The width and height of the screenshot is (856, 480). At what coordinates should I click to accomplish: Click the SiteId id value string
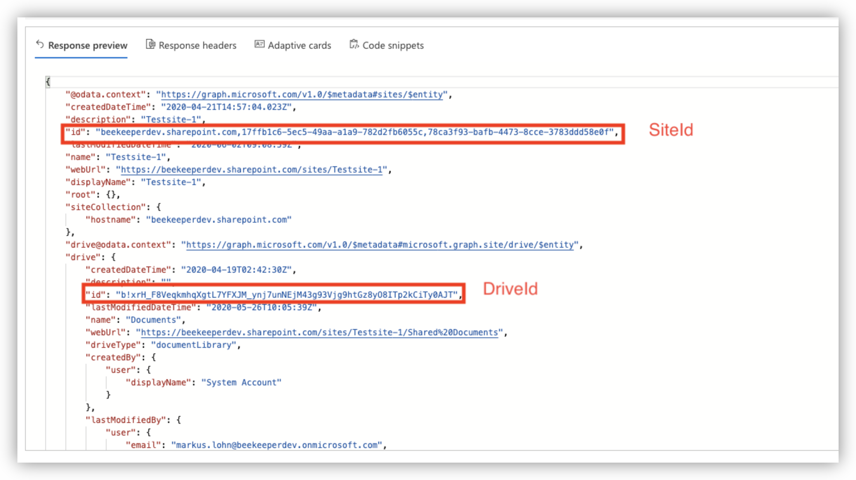click(x=355, y=132)
